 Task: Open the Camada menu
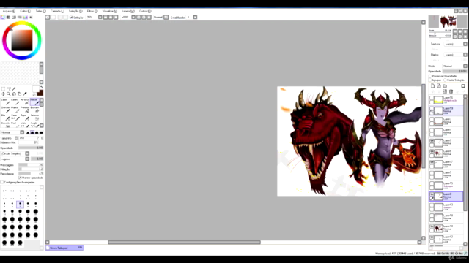tap(57, 12)
